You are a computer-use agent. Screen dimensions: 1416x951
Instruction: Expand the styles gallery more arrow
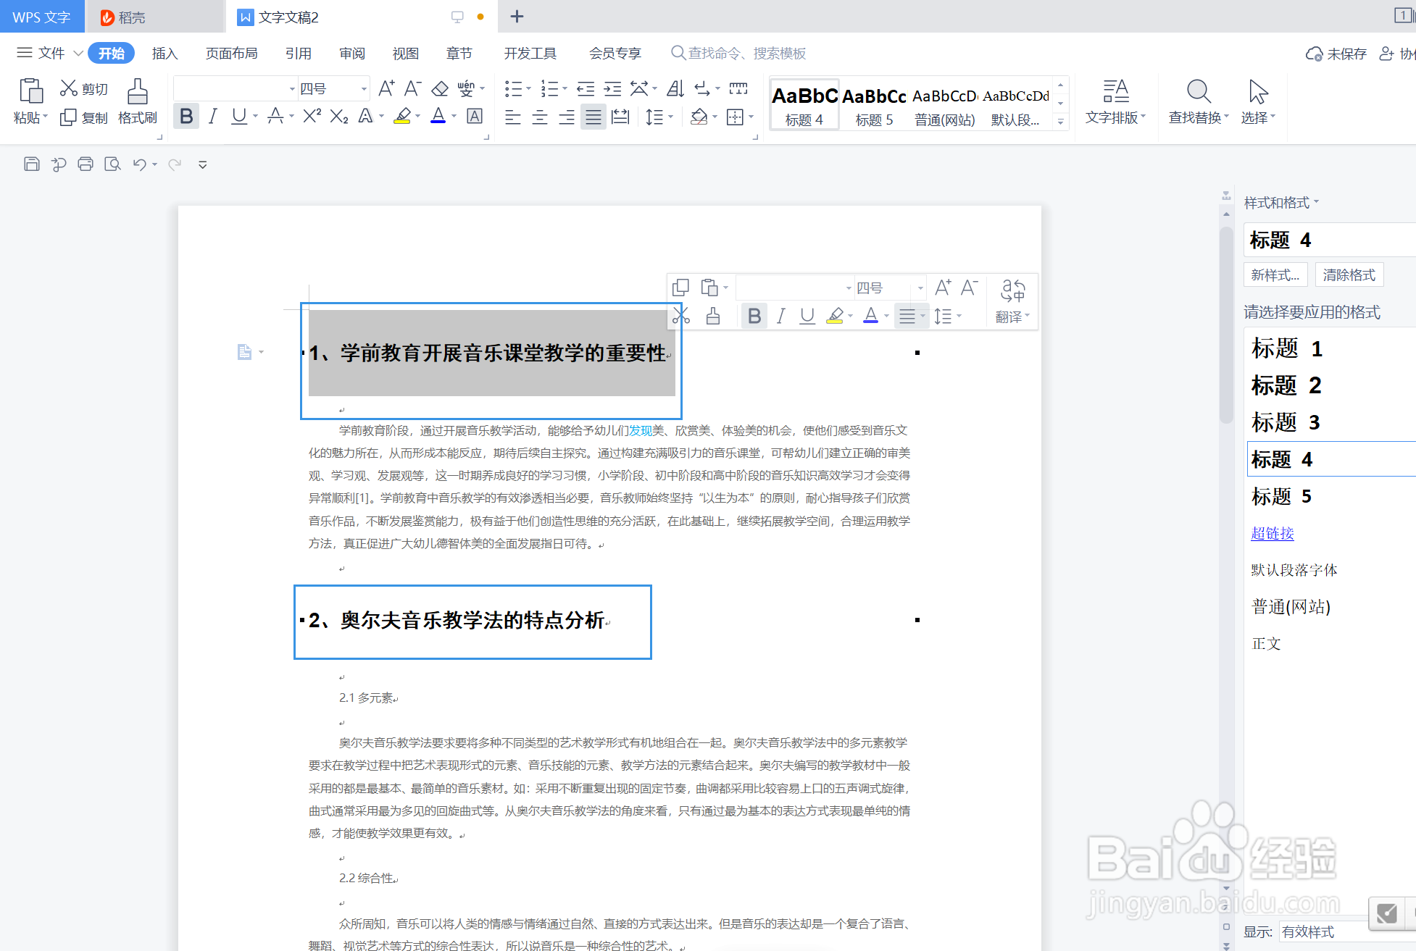[x=1060, y=122]
